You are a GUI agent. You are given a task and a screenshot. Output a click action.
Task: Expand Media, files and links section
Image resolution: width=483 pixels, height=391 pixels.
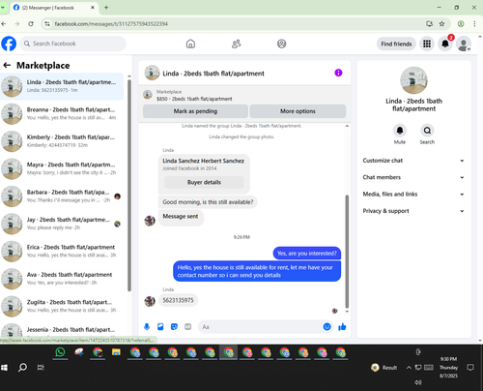413,195
